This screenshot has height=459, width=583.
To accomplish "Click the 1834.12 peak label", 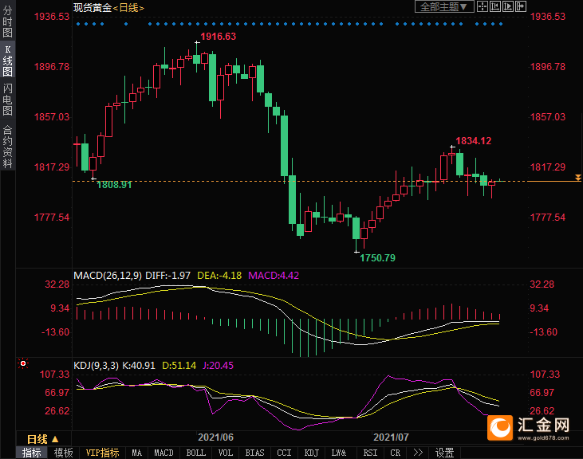I will [x=474, y=141].
